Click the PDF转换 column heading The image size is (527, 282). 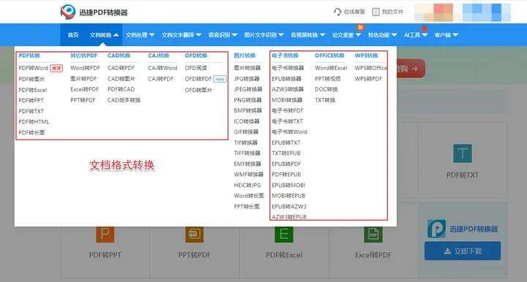click(x=29, y=56)
